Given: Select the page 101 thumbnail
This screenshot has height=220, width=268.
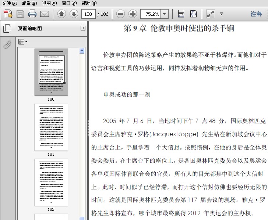Looking at the screenshot, I should coord(51,127).
